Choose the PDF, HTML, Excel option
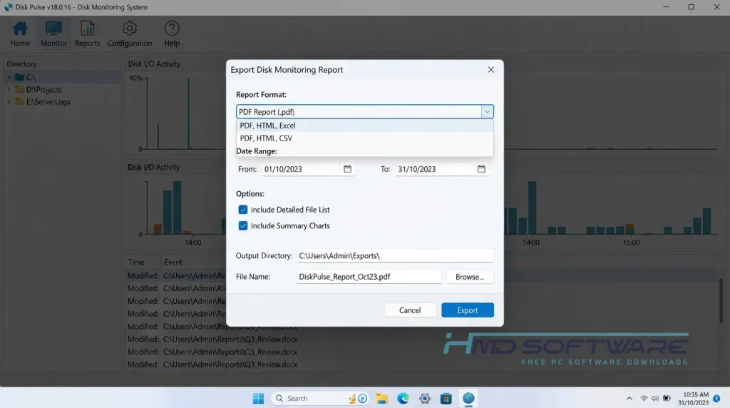Image resolution: width=730 pixels, height=408 pixels. (x=364, y=126)
